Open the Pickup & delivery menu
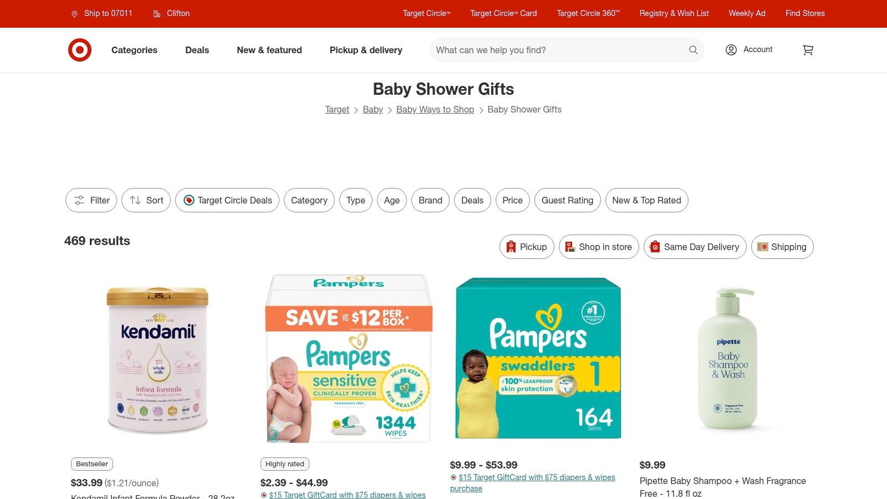Screen dimensions: 887x499 tap(366, 50)
